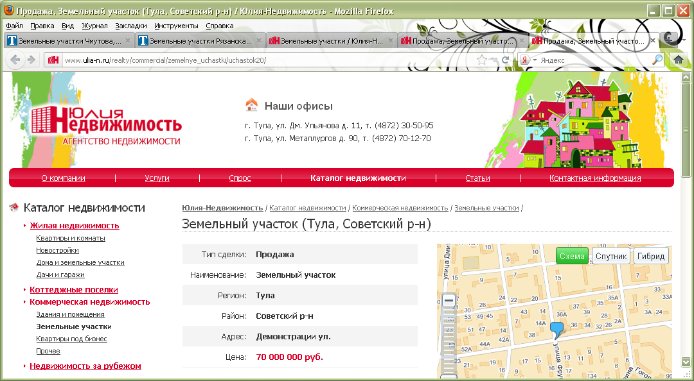Open 'Недвижимость за рубежом' sidebar category
Image resolution: width=694 pixels, height=381 pixels.
[85, 366]
